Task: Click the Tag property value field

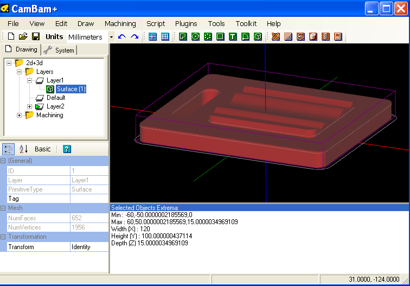Action: point(89,199)
